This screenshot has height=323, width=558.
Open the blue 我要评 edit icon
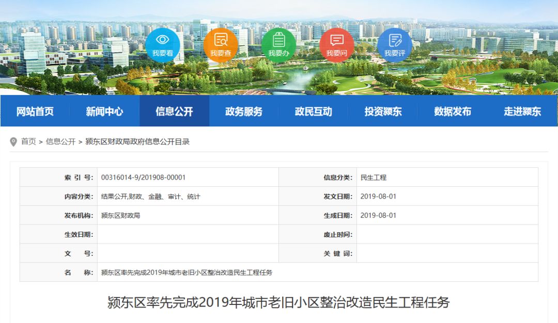coord(395,44)
